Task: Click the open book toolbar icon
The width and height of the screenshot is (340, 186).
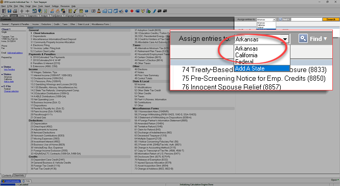Action: (x=94, y=11)
